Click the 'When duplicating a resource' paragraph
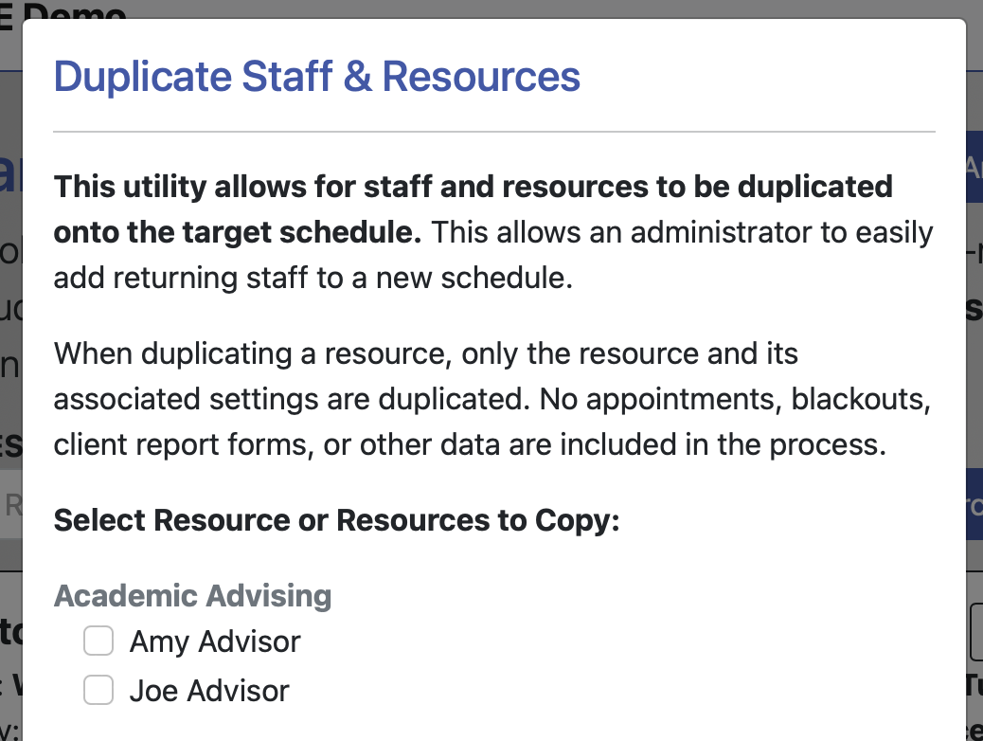This screenshot has width=983, height=741. tap(425, 354)
